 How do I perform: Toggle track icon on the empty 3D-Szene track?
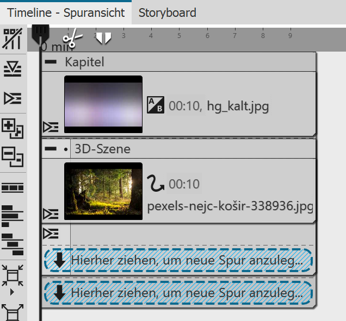(51, 234)
